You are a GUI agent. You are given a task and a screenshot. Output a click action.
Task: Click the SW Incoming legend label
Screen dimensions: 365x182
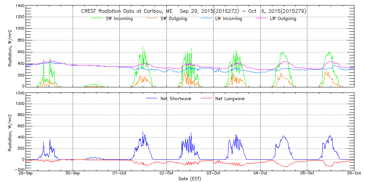pos(118,19)
